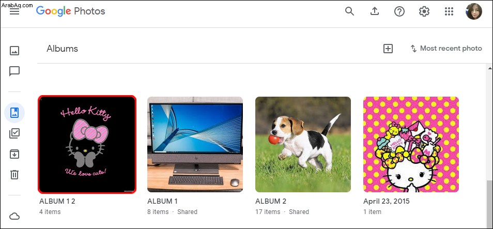
Task: Go to Photos in sidebar
Action: [14, 51]
